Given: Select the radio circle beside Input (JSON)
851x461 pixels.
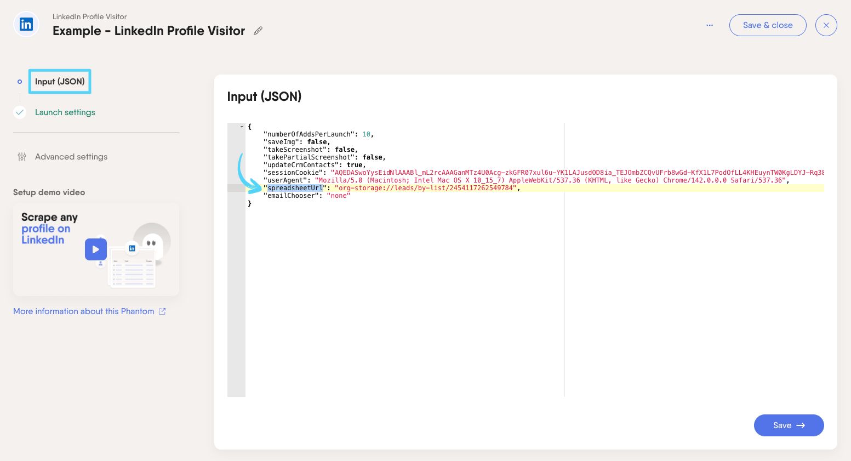Looking at the screenshot, I should 20,81.
